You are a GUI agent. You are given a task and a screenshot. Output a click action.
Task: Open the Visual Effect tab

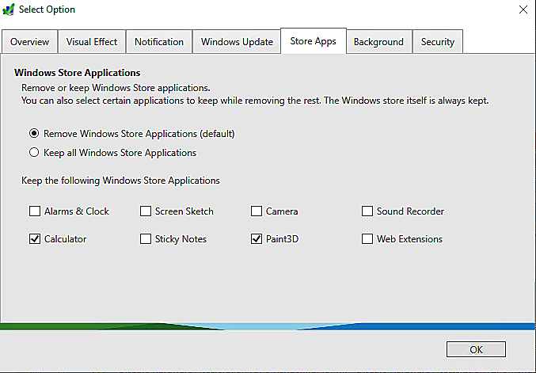92,42
